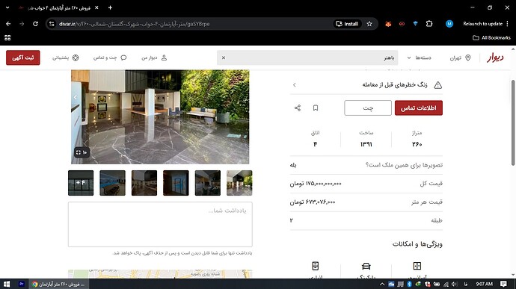Open the تهران city selector
Screen dimensions: 516x289
(x=461, y=58)
